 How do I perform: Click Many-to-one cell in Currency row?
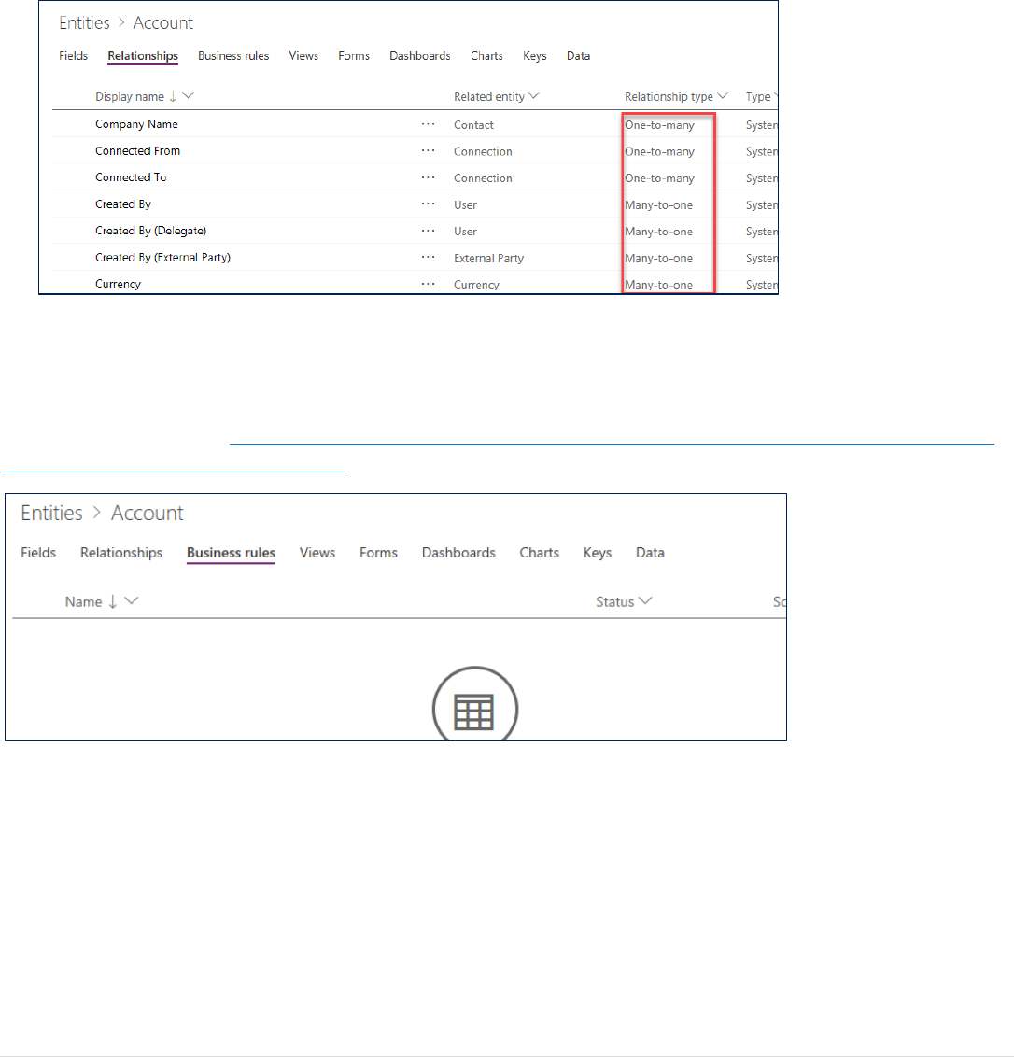[x=658, y=285]
